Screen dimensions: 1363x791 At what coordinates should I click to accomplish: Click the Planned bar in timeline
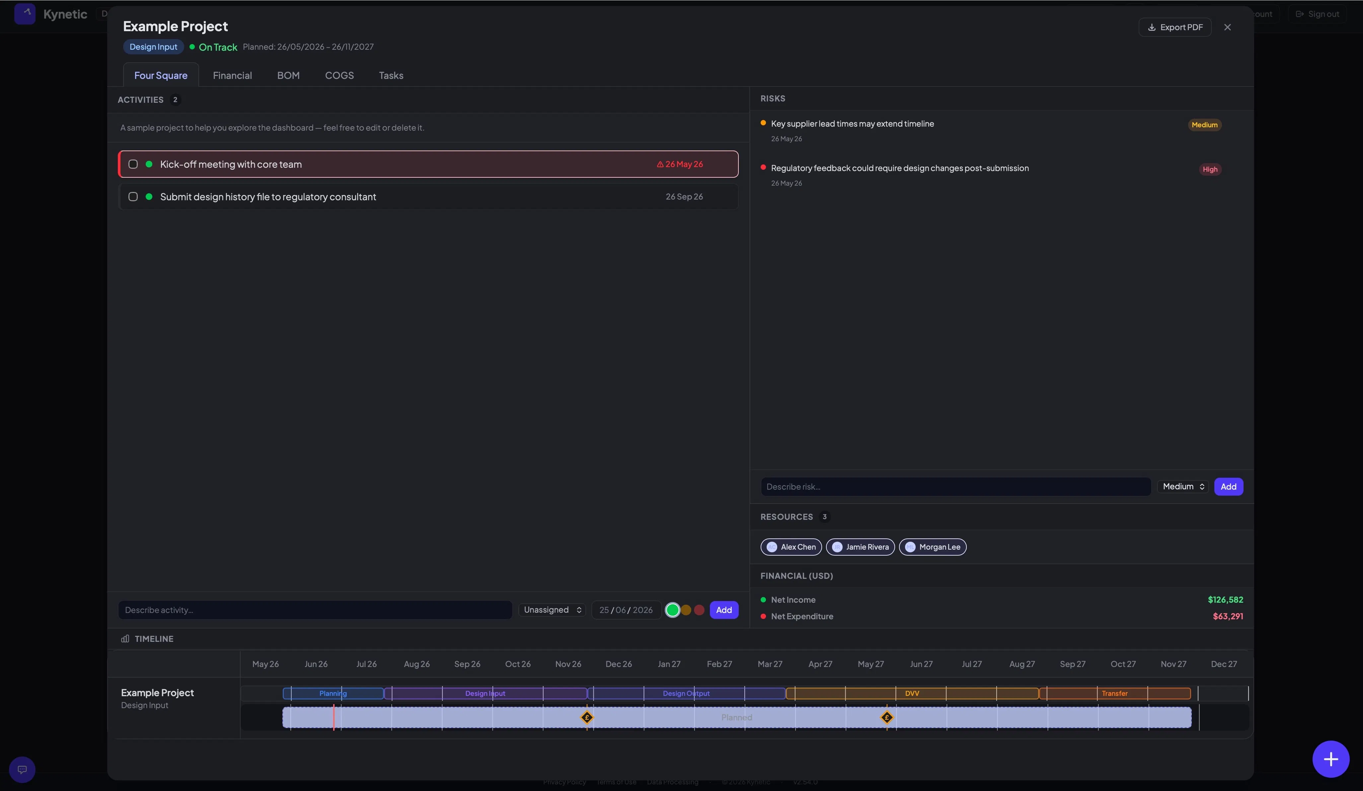737,717
